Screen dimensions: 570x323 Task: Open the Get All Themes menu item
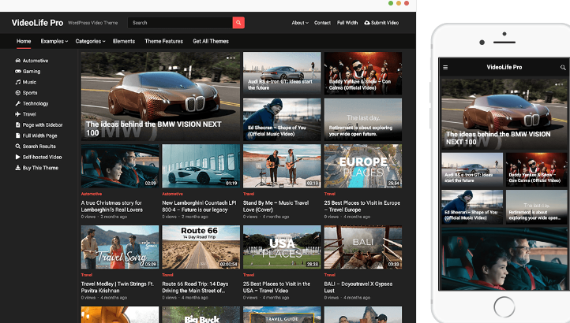point(211,41)
